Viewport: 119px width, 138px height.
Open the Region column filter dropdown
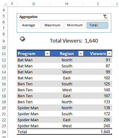pyautogui.click(x=81, y=54)
